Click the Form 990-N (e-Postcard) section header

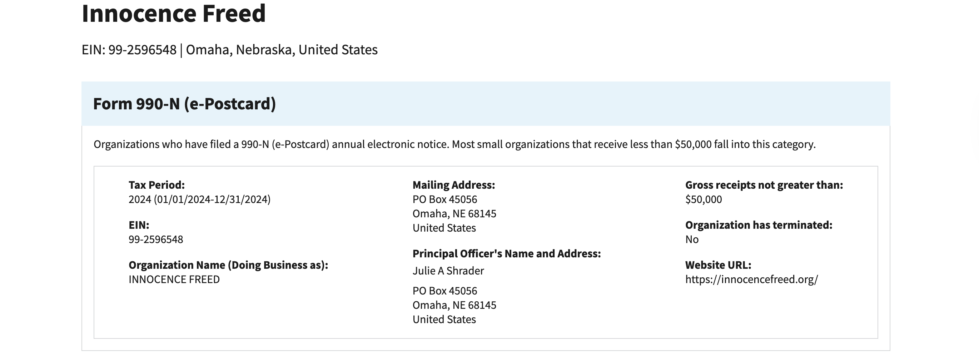point(184,104)
